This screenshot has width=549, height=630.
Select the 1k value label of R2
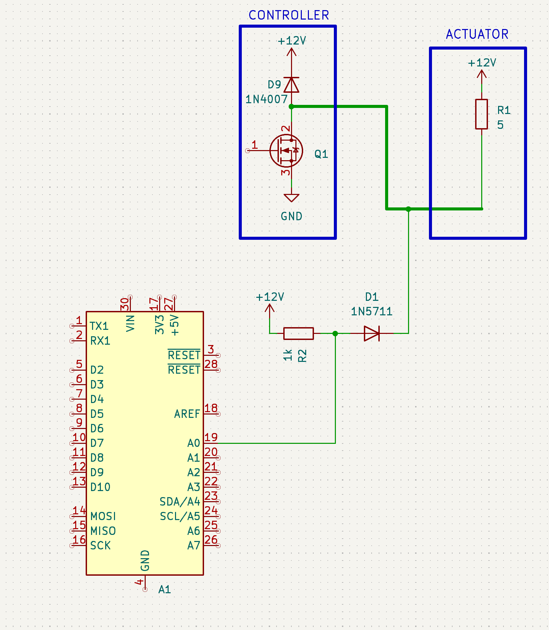(288, 355)
